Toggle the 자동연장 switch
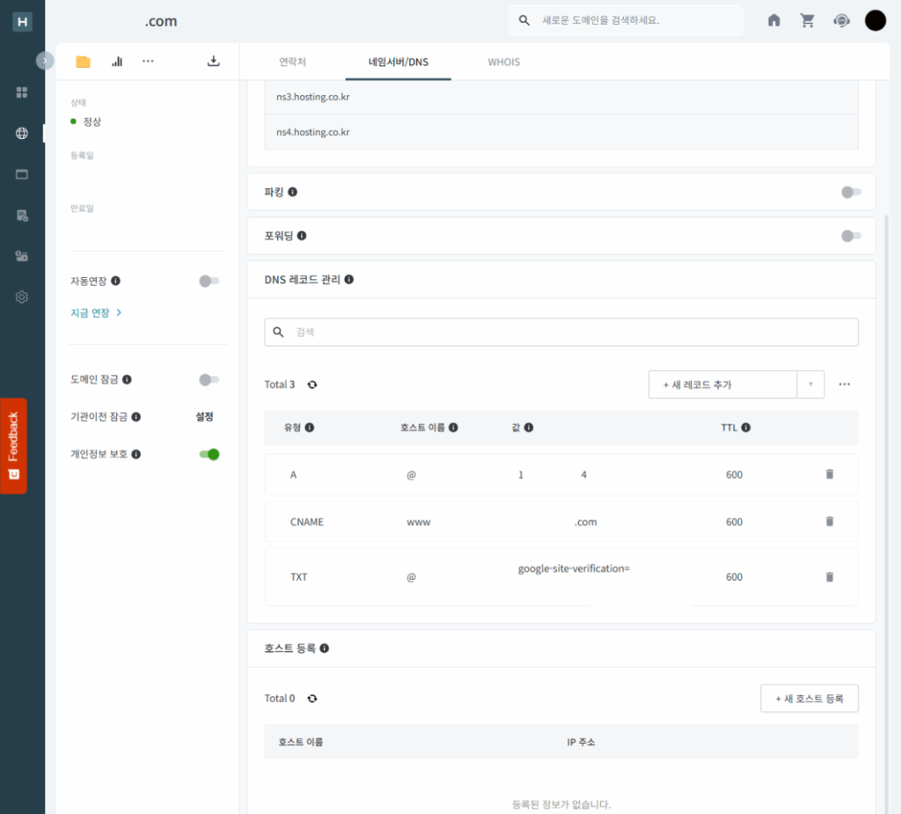901x814 pixels. coord(209,281)
